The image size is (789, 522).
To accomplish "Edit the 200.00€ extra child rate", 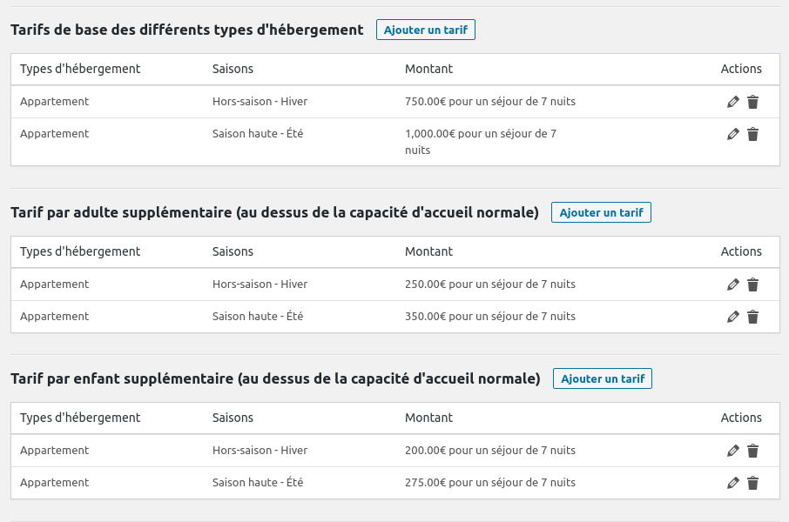I will point(732,451).
